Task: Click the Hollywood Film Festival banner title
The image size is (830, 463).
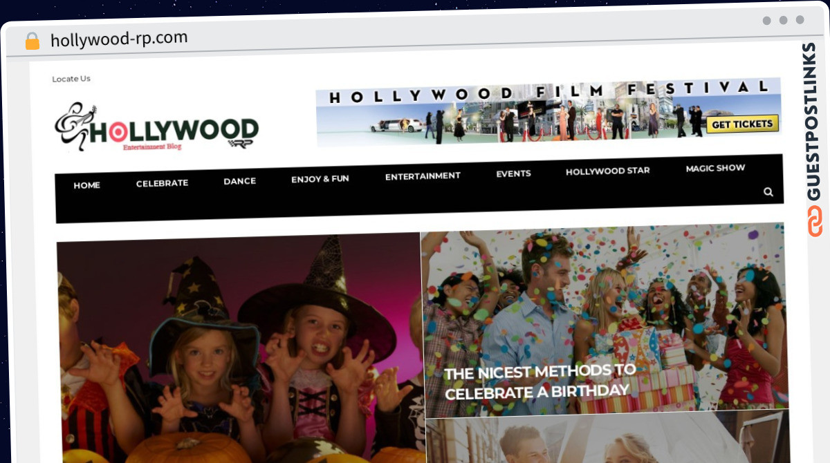Action: [549, 91]
